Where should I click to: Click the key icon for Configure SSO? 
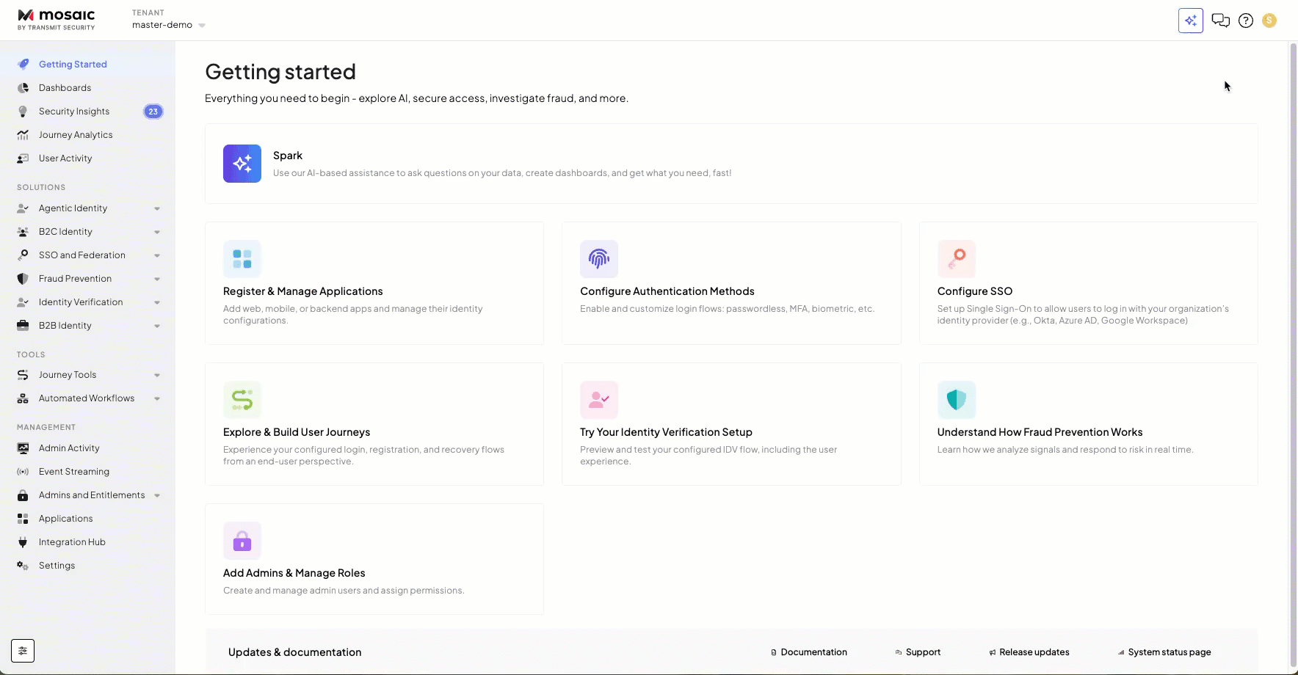pyautogui.click(x=956, y=259)
